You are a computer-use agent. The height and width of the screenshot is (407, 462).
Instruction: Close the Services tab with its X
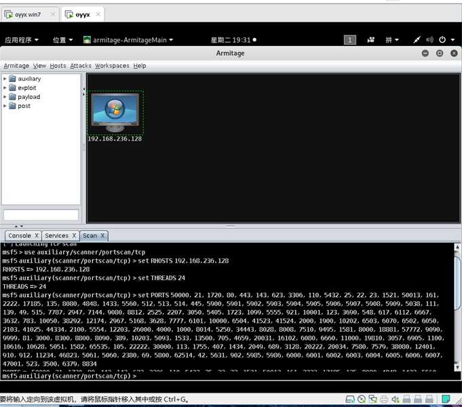pyautogui.click(x=74, y=236)
